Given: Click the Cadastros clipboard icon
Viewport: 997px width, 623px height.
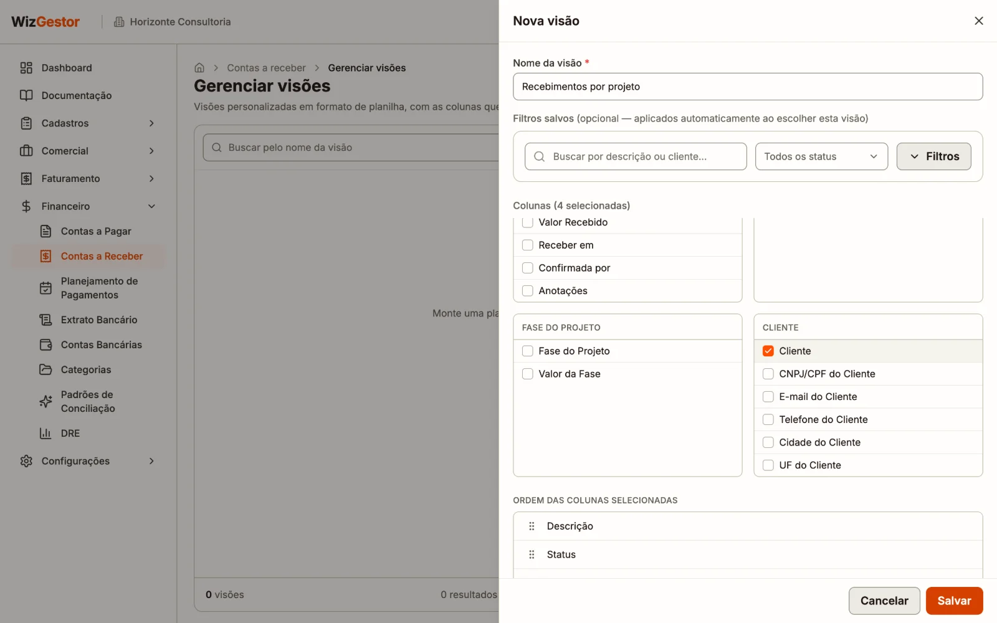Looking at the screenshot, I should coord(26,123).
